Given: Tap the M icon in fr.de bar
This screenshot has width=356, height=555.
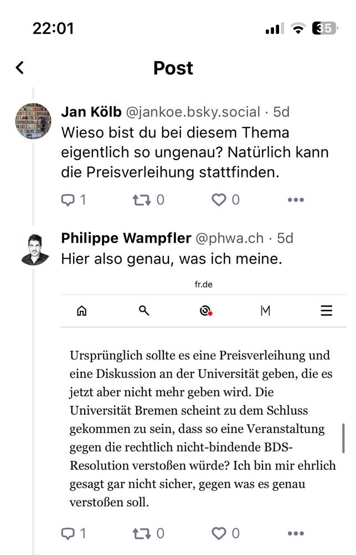Looking at the screenshot, I should (265, 311).
